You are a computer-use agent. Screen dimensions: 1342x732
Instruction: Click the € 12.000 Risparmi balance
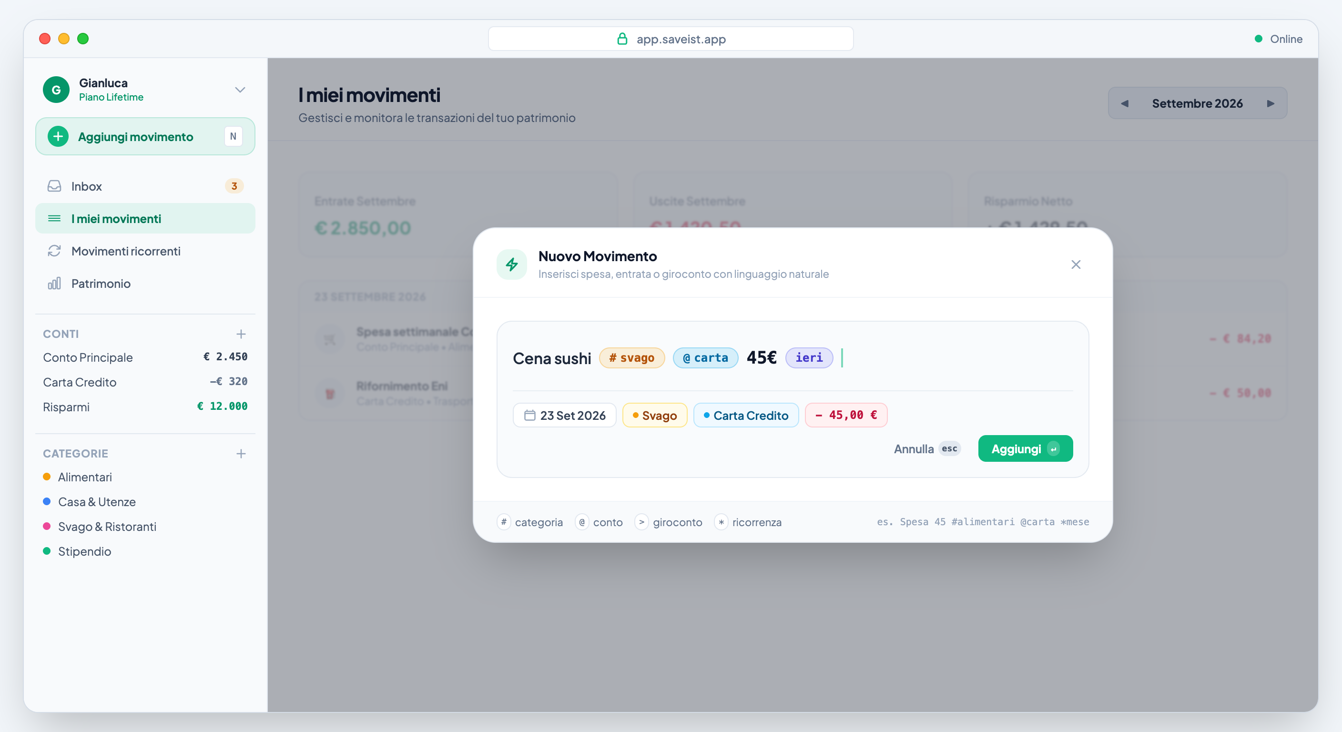223,407
